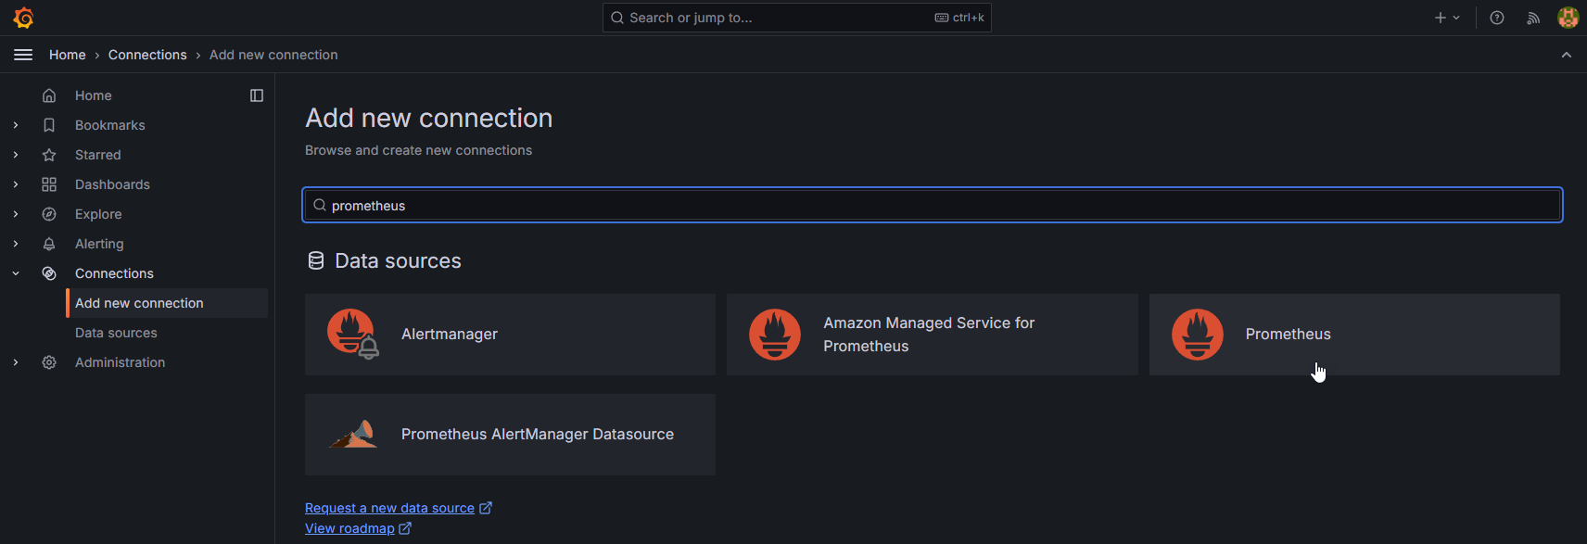The width and height of the screenshot is (1587, 544).
Task: Collapse the top bar with chevron
Action: pyautogui.click(x=1567, y=55)
